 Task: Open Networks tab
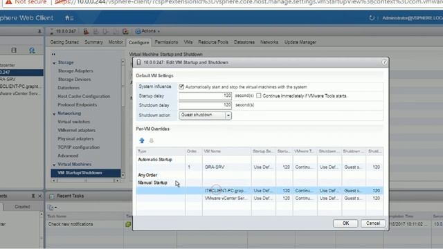(269, 42)
